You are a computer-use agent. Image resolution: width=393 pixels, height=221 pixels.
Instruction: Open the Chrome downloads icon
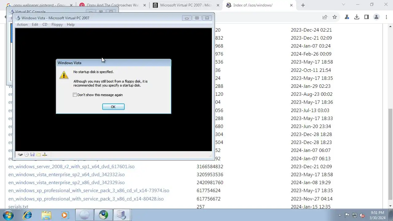pyautogui.click(x=357, y=17)
